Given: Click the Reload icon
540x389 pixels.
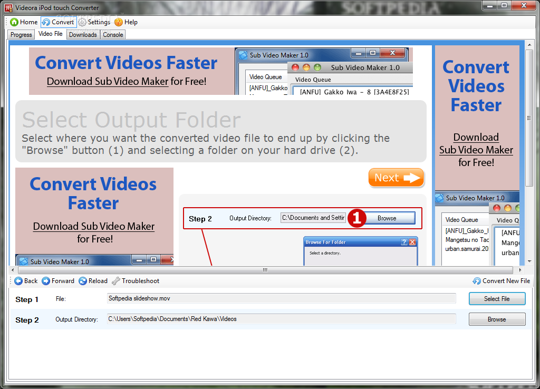Looking at the screenshot, I should 83,281.
